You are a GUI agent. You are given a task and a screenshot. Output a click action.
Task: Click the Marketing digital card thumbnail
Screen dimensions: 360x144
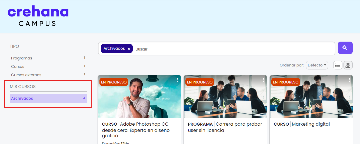point(311,96)
